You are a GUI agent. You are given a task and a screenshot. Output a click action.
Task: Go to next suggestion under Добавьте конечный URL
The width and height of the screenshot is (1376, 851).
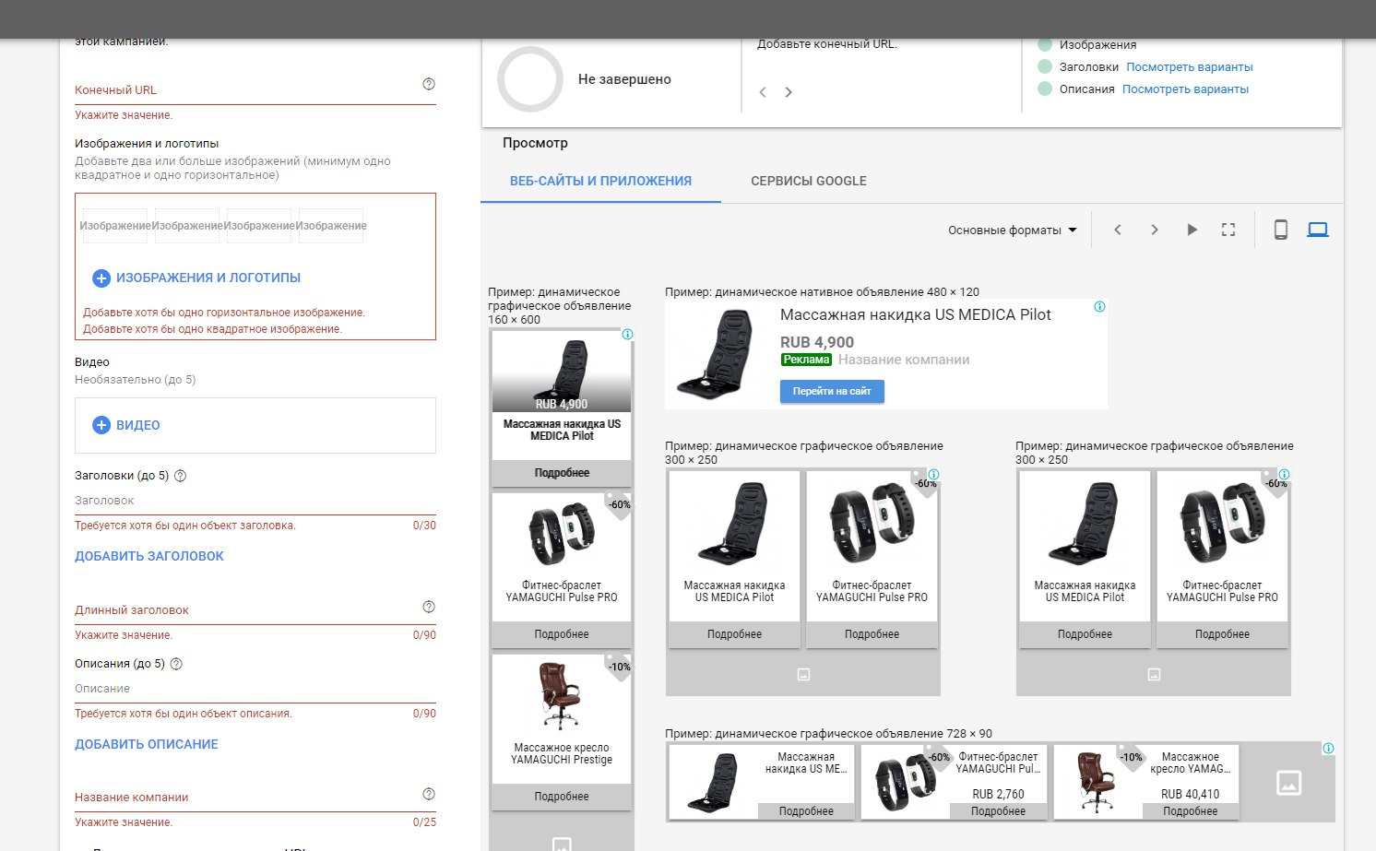click(789, 92)
